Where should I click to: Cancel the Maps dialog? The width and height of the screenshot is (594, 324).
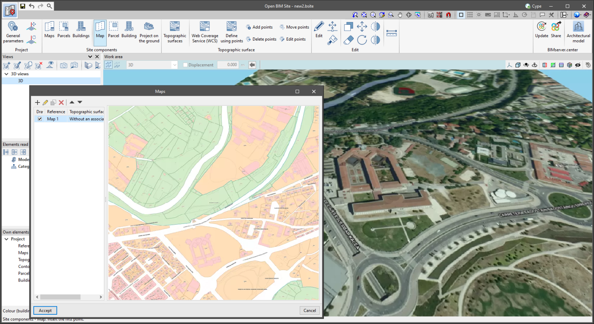tap(309, 310)
